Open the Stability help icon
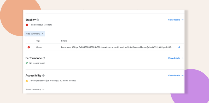 pos(38,20)
